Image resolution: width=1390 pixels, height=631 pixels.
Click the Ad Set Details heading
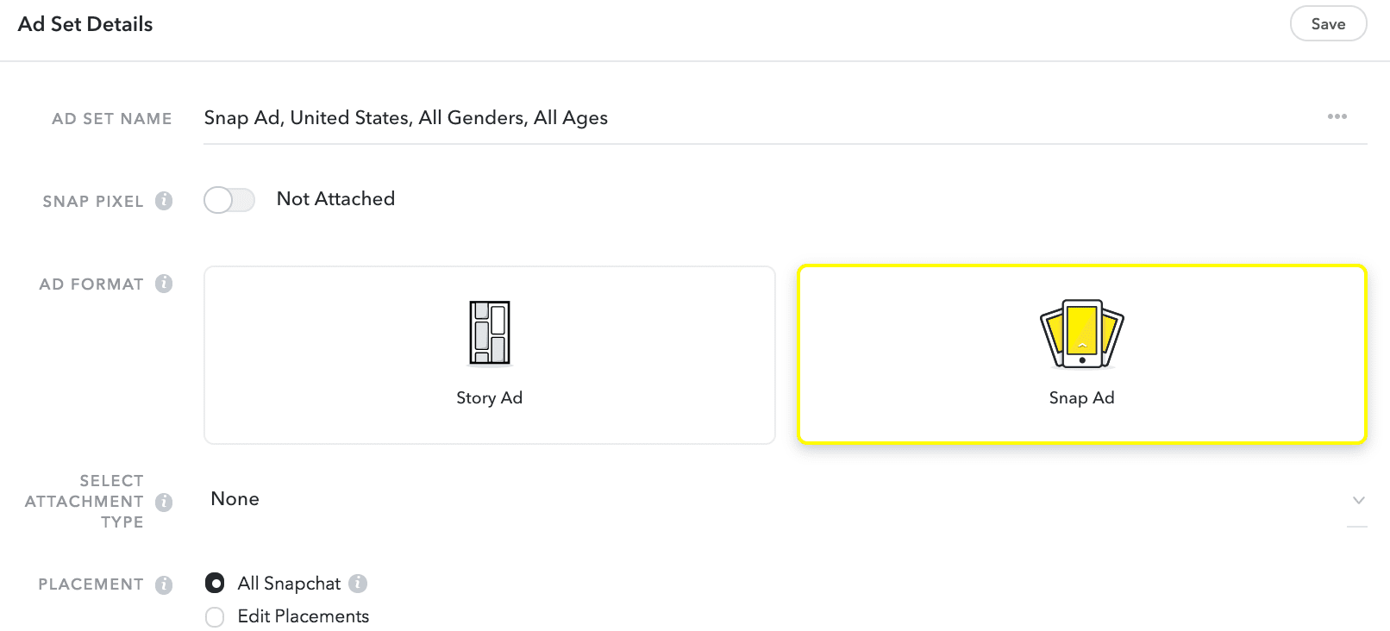coord(85,24)
